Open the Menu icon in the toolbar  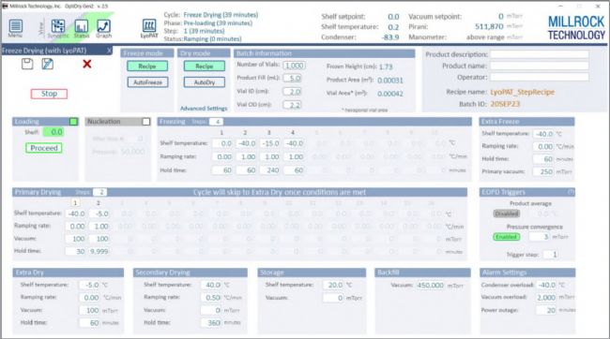[x=16, y=28]
